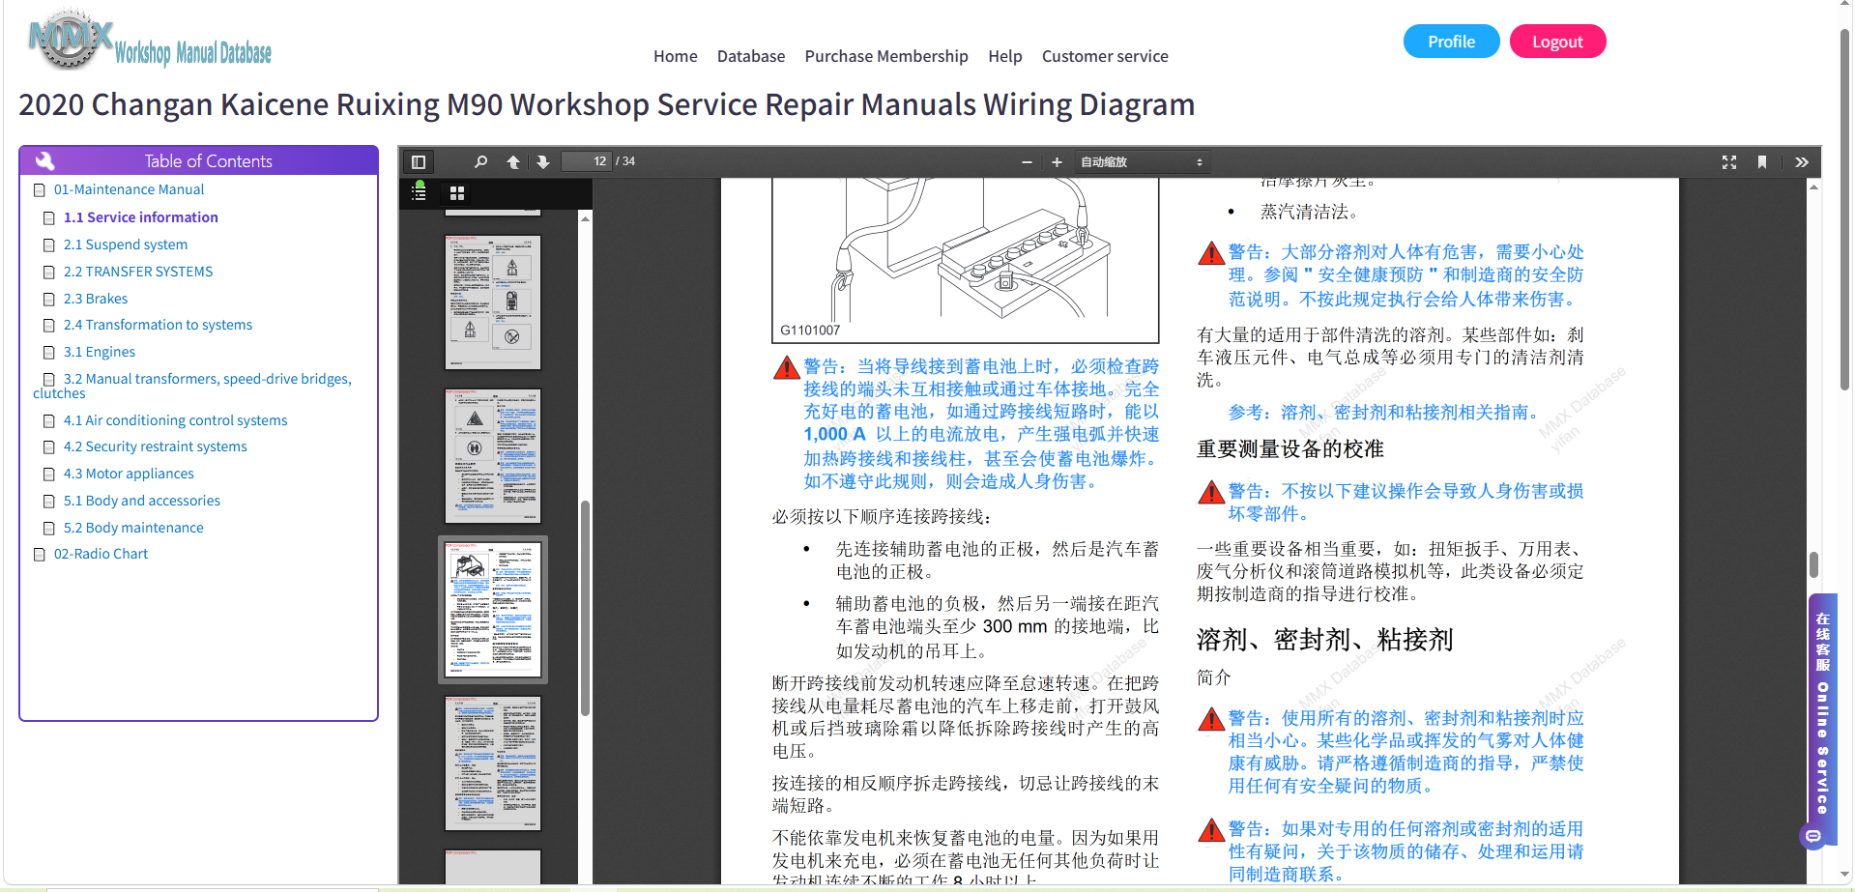This screenshot has width=1855, height=892.
Task: Click the document icon beside 1.1 Service information
Action: pos(49,218)
